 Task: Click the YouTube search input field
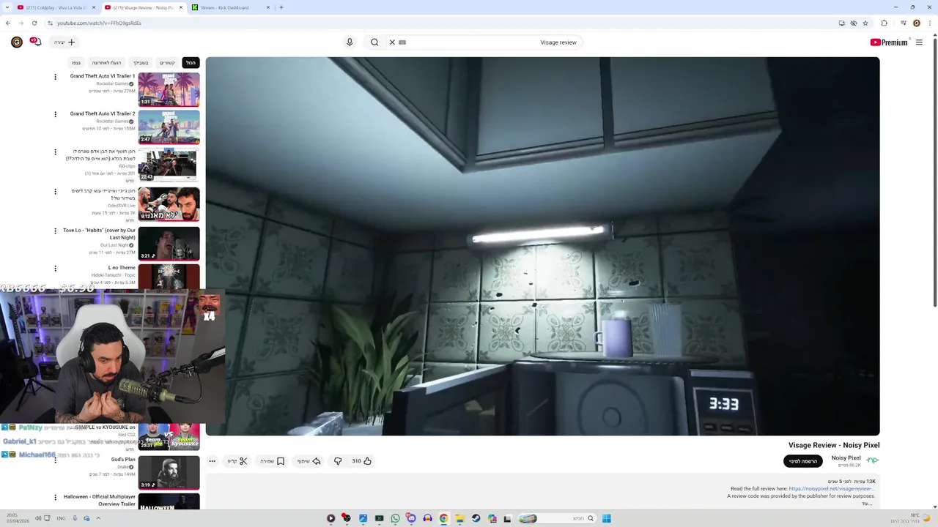pyautogui.click(x=484, y=42)
